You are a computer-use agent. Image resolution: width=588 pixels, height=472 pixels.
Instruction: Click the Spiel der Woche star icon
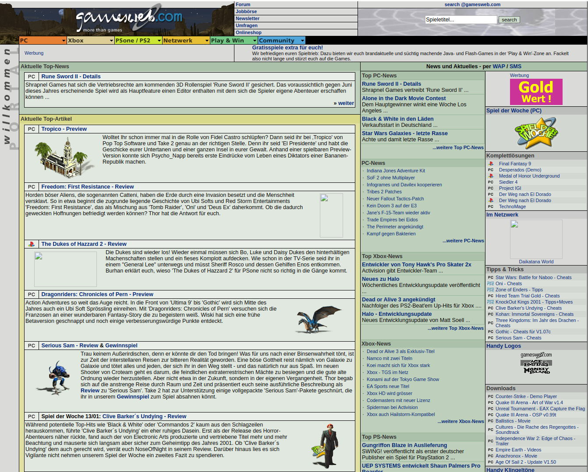pyautogui.click(x=536, y=133)
